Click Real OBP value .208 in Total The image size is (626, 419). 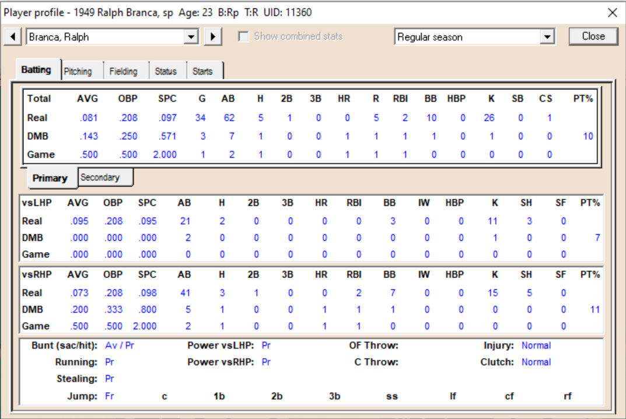click(128, 118)
